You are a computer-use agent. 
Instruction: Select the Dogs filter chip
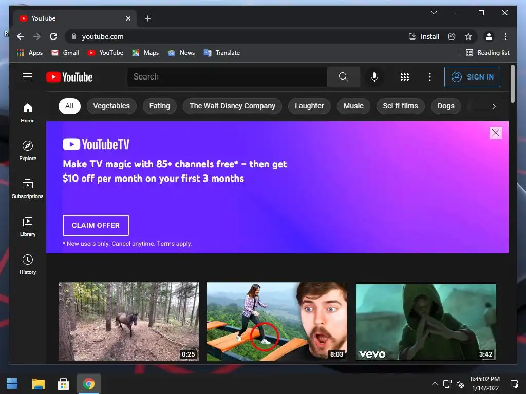pyautogui.click(x=446, y=106)
